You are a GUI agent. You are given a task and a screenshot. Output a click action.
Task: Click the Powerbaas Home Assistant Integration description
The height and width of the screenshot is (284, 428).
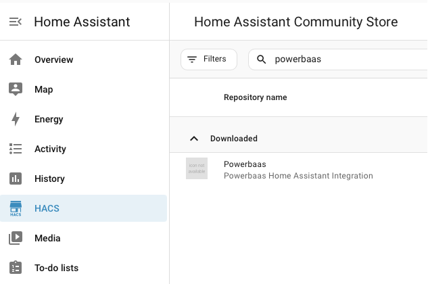click(298, 176)
